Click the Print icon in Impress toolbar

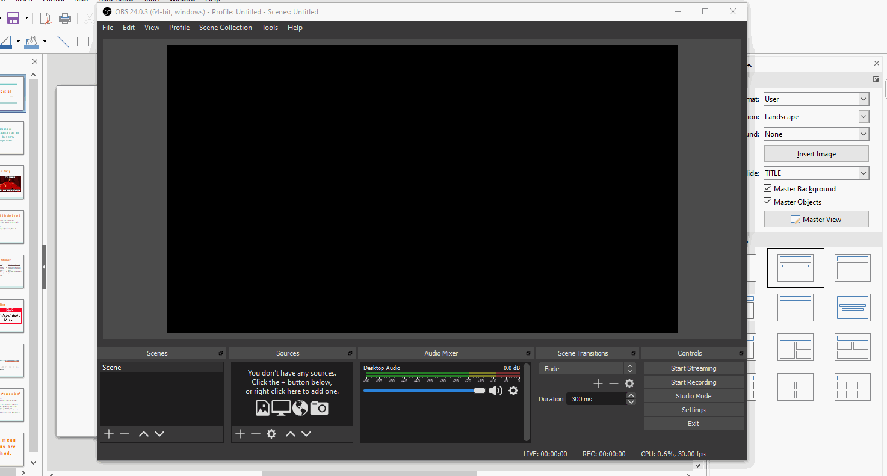pos(65,18)
